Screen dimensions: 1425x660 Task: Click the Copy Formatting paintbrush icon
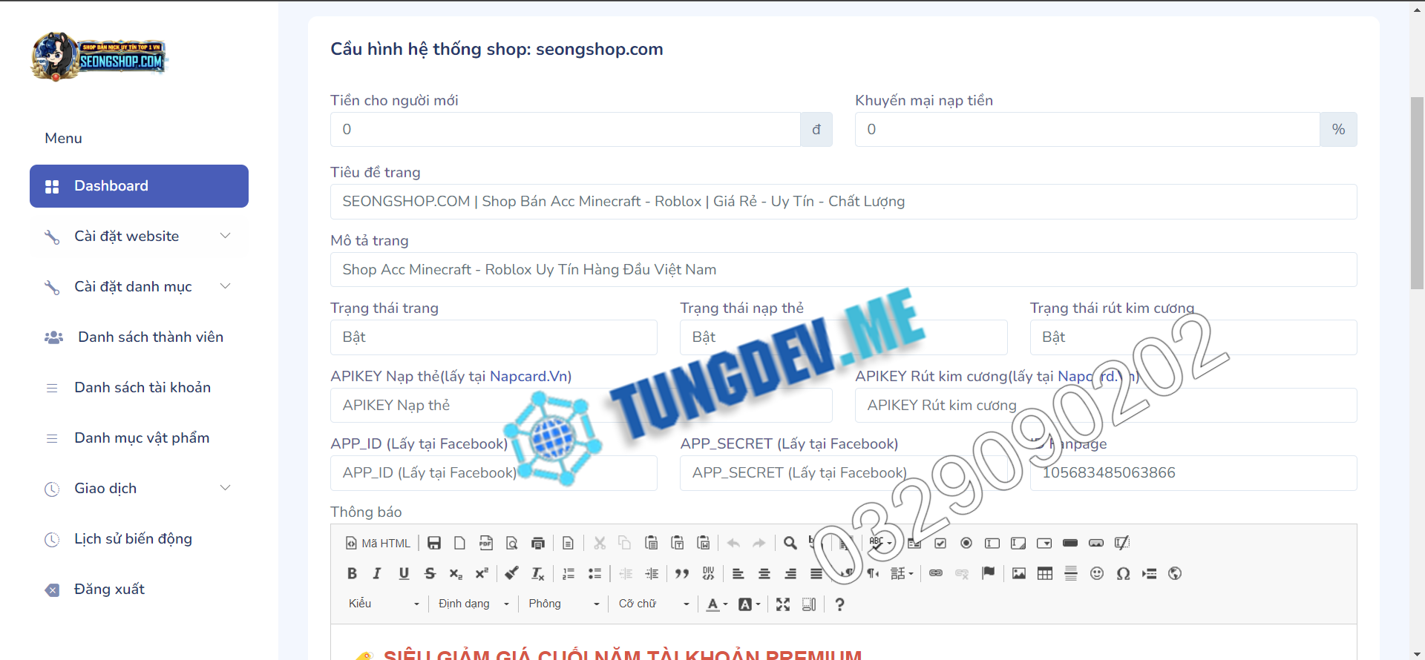click(511, 573)
